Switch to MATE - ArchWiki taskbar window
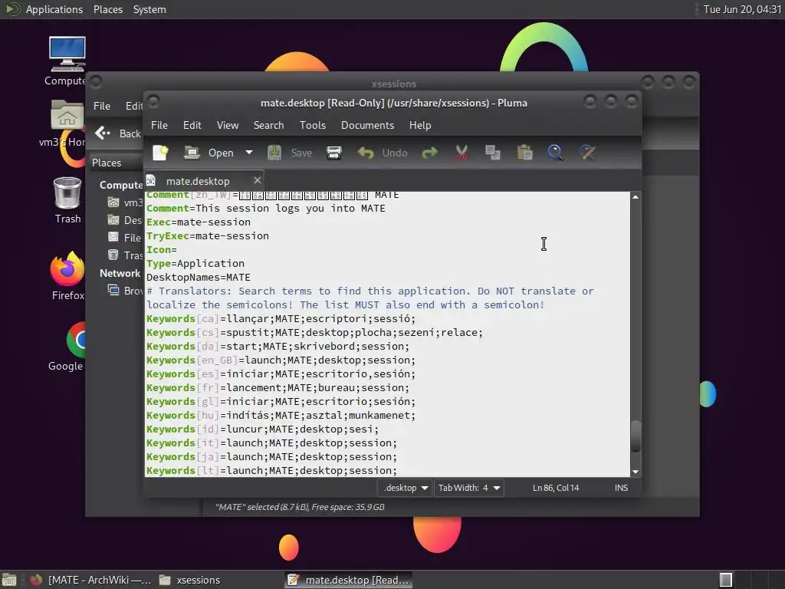This screenshot has height=589, width=785. click(x=90, y=580)
